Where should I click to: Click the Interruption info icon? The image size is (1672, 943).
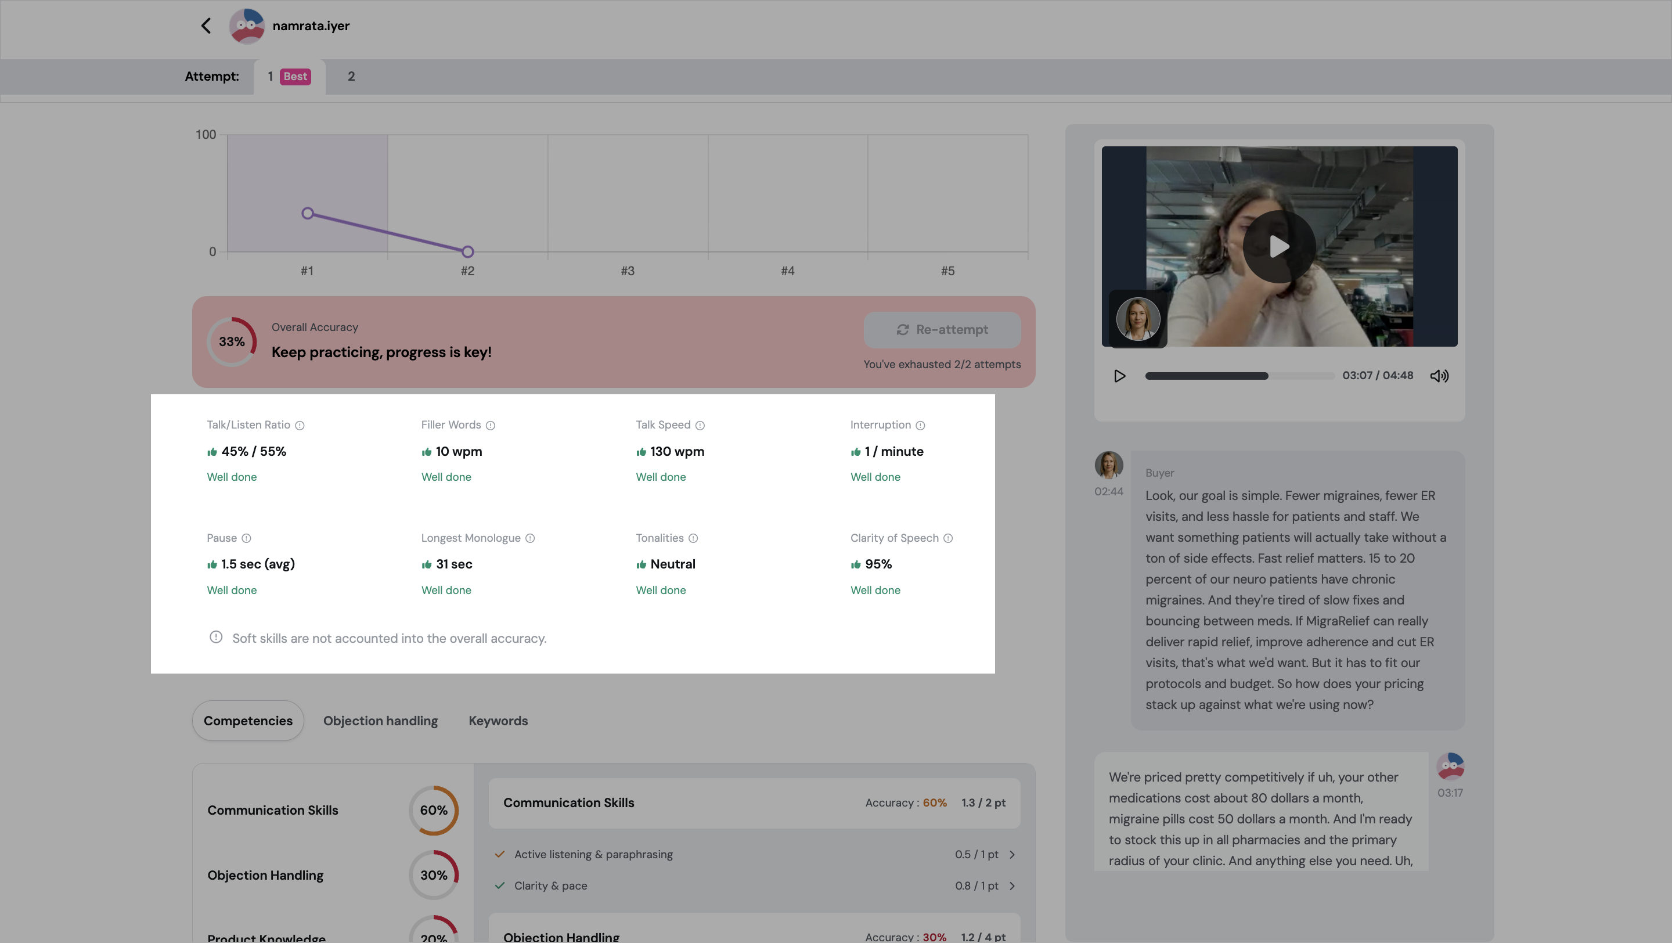coord(920,426)
